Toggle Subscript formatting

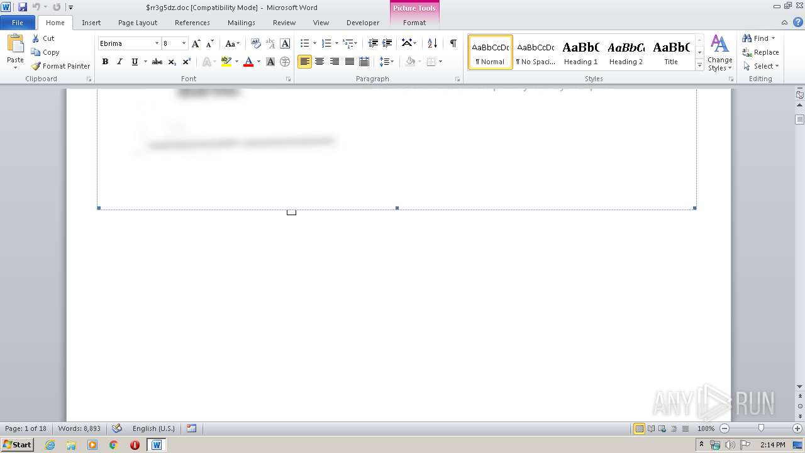click(172, 62)
